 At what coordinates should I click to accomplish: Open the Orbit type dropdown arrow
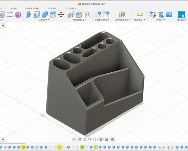click(x=76, y=139)
